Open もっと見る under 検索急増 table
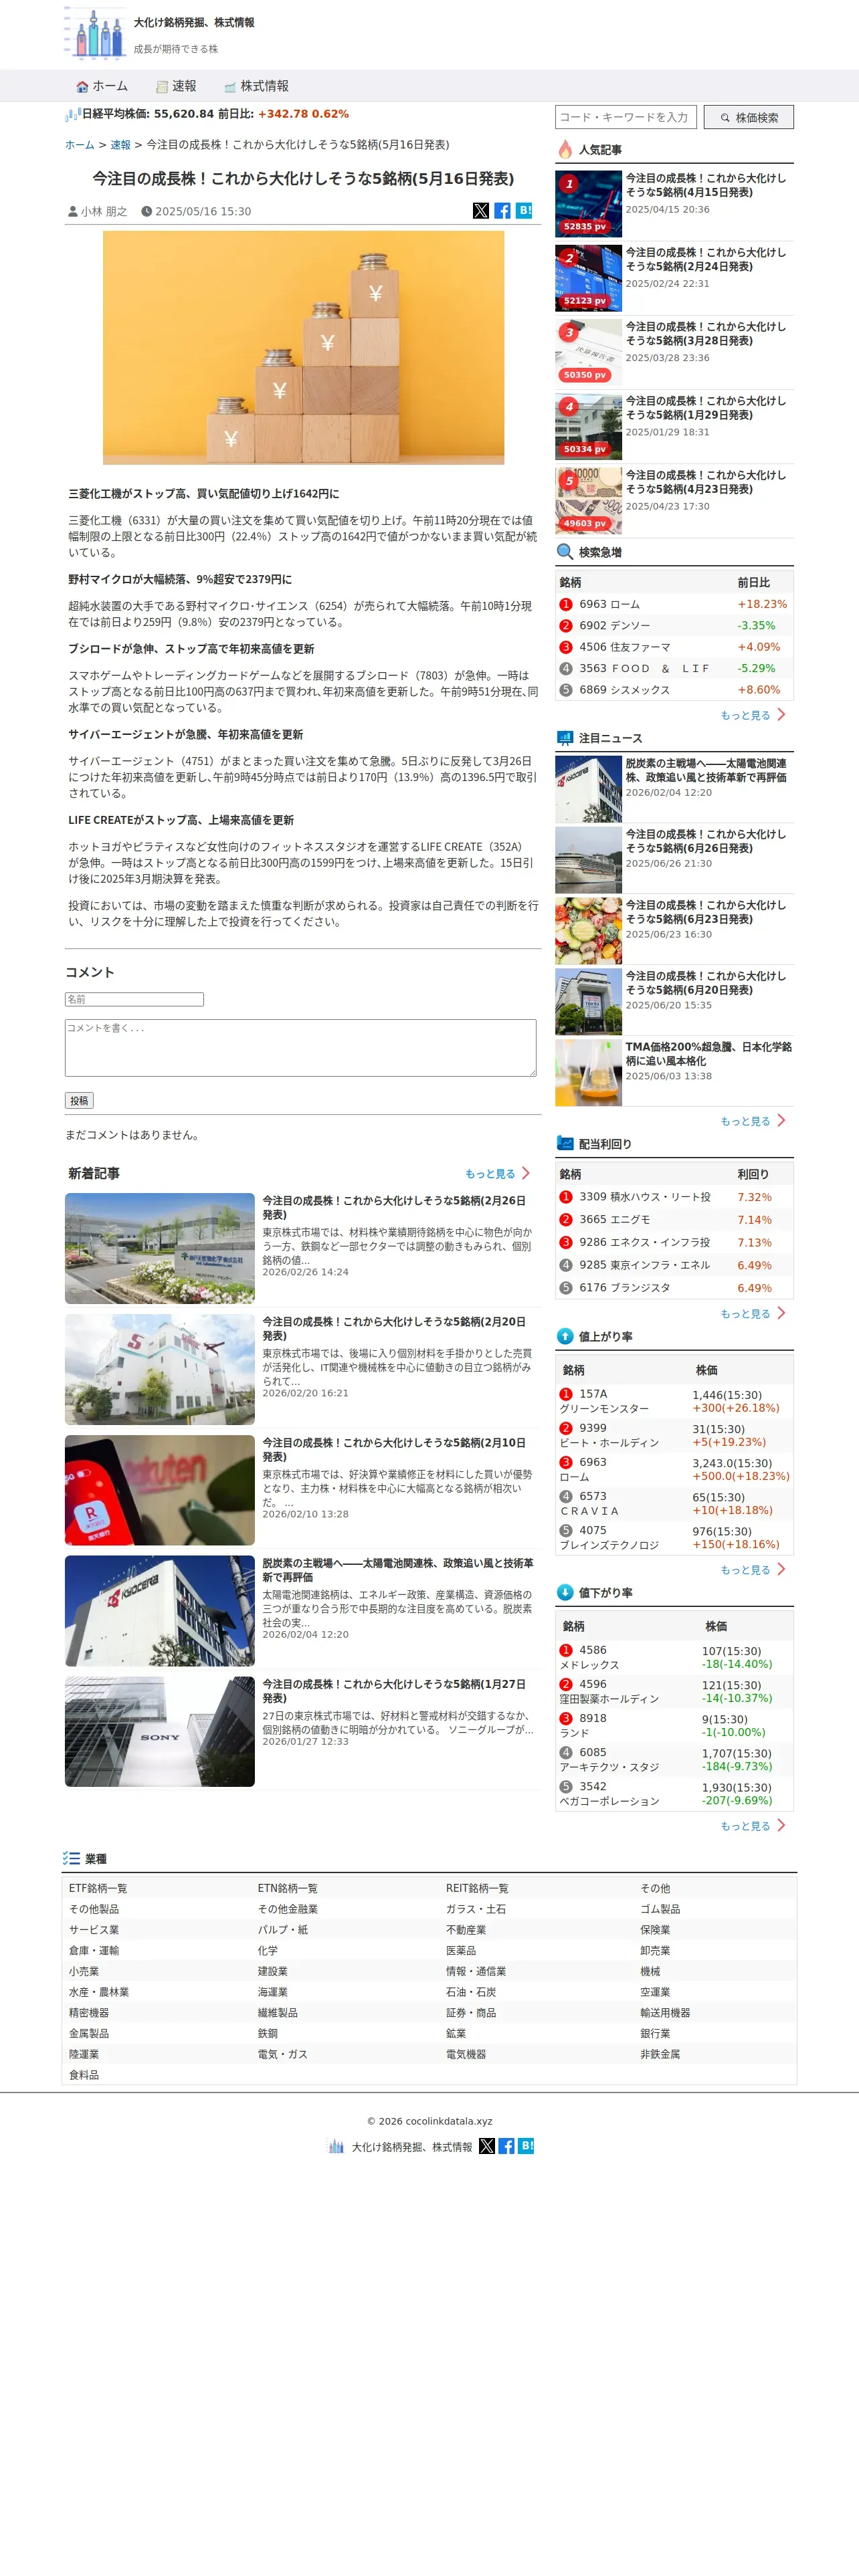The height and width of the screenshot is (2576, 859). 753,715
